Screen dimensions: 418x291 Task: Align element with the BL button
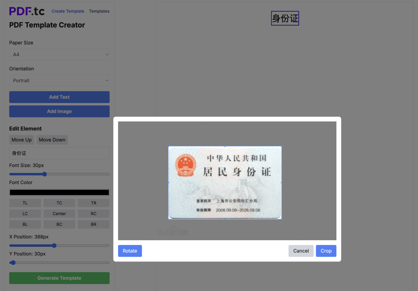(x=25, y=224)
